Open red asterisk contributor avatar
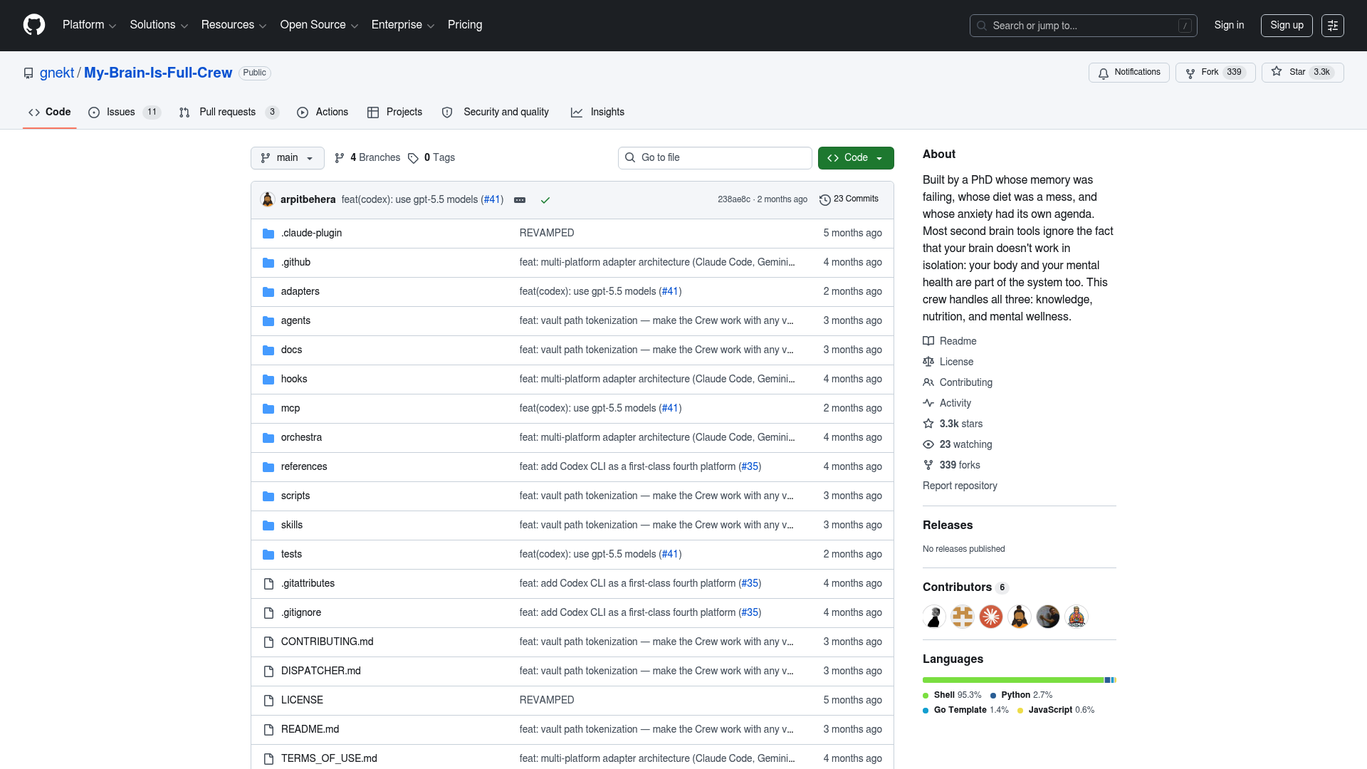The width and height of the screenshot is (1367, 769). pos(991,617)
